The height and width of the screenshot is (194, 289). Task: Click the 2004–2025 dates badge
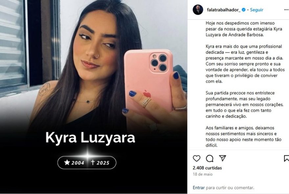tap(87, 162)
